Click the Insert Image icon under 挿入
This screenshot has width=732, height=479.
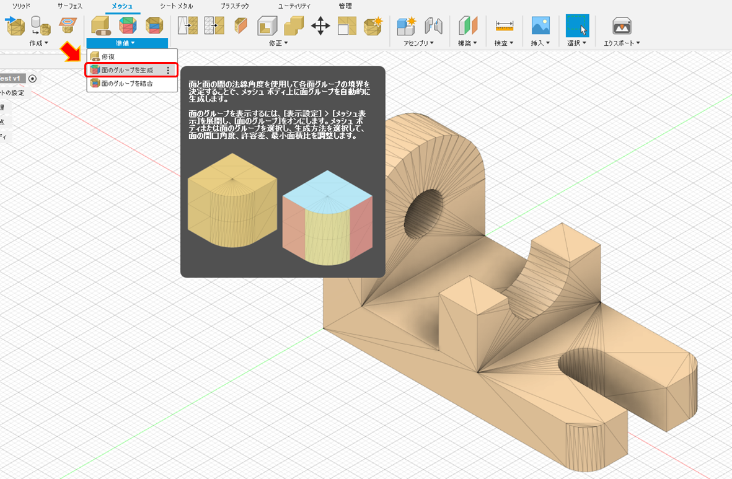pos(540,26)
